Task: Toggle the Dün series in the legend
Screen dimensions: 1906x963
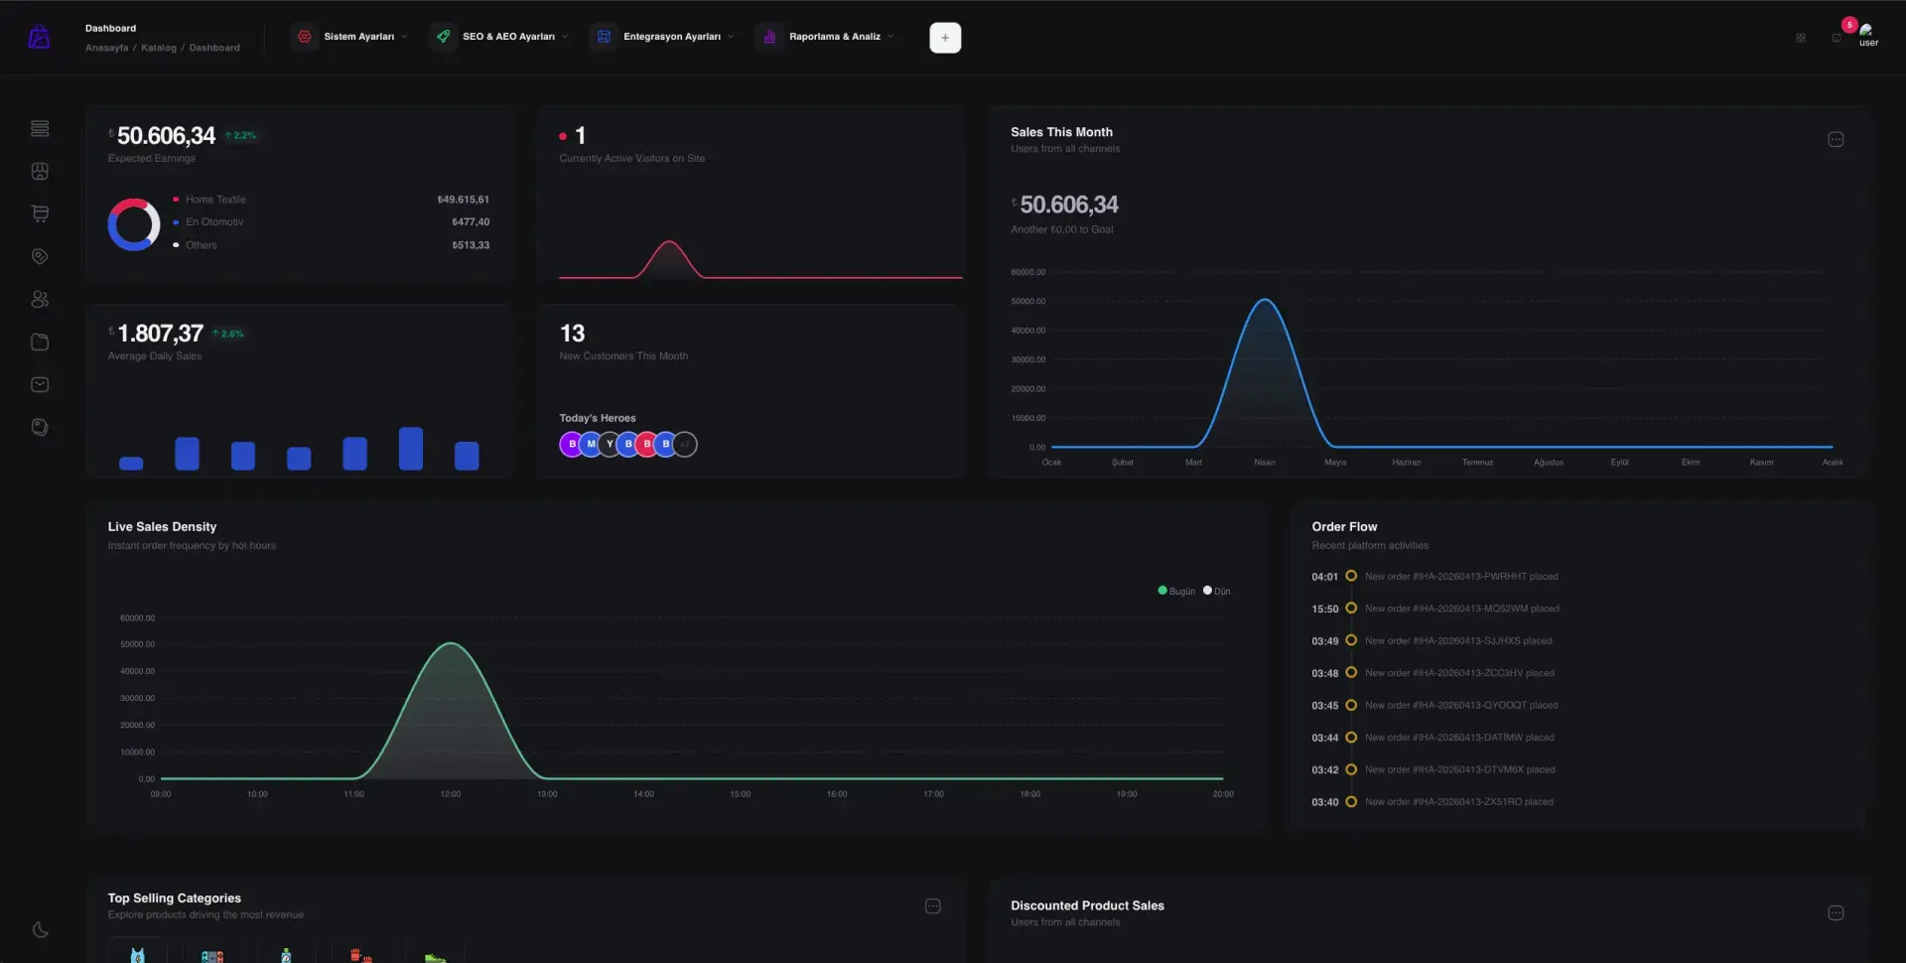Action: [1217, 591]
